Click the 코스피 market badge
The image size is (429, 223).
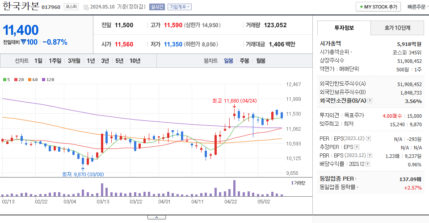coord(71,7)
